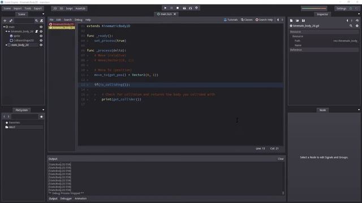The image size is (362, 203).
Task: Click the script editor forward arrow
Action: [x=282, y=20]
